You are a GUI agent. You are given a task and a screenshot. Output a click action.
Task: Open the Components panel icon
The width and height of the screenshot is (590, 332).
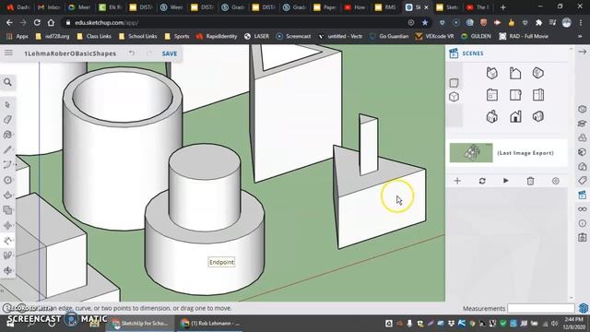pyautogui.click(x=582, y=137)
